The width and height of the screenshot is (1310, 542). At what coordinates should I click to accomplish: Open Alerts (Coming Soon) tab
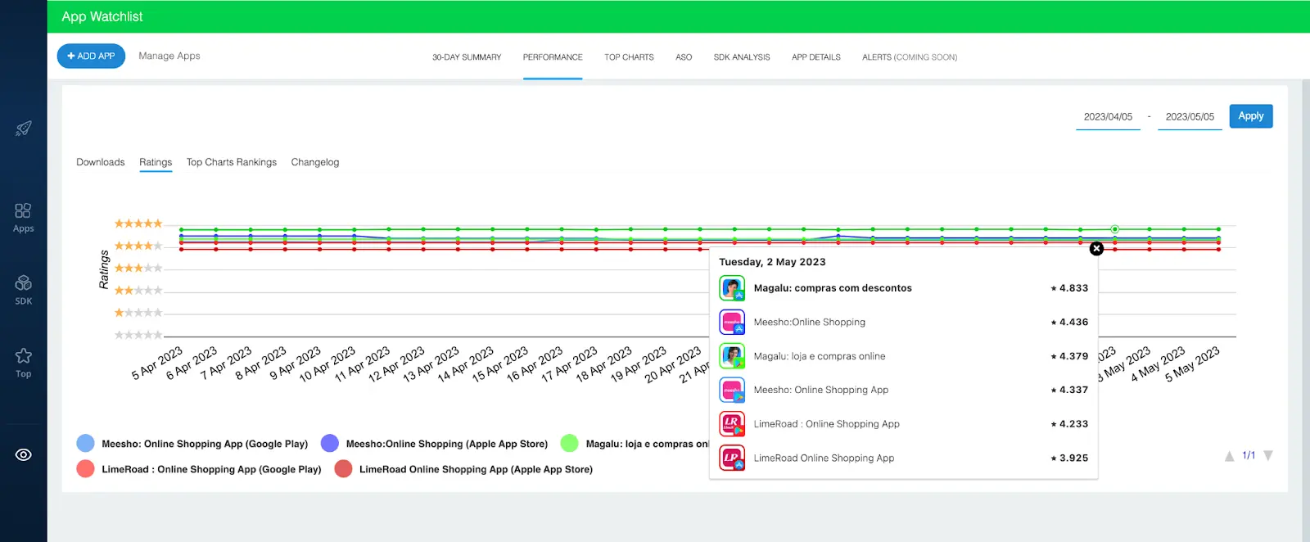coord(910,57)
